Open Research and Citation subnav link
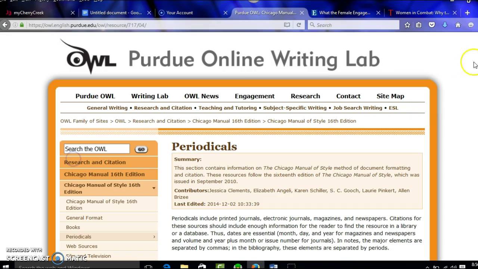Screen dimensions: 478x269 coord(163,108)
